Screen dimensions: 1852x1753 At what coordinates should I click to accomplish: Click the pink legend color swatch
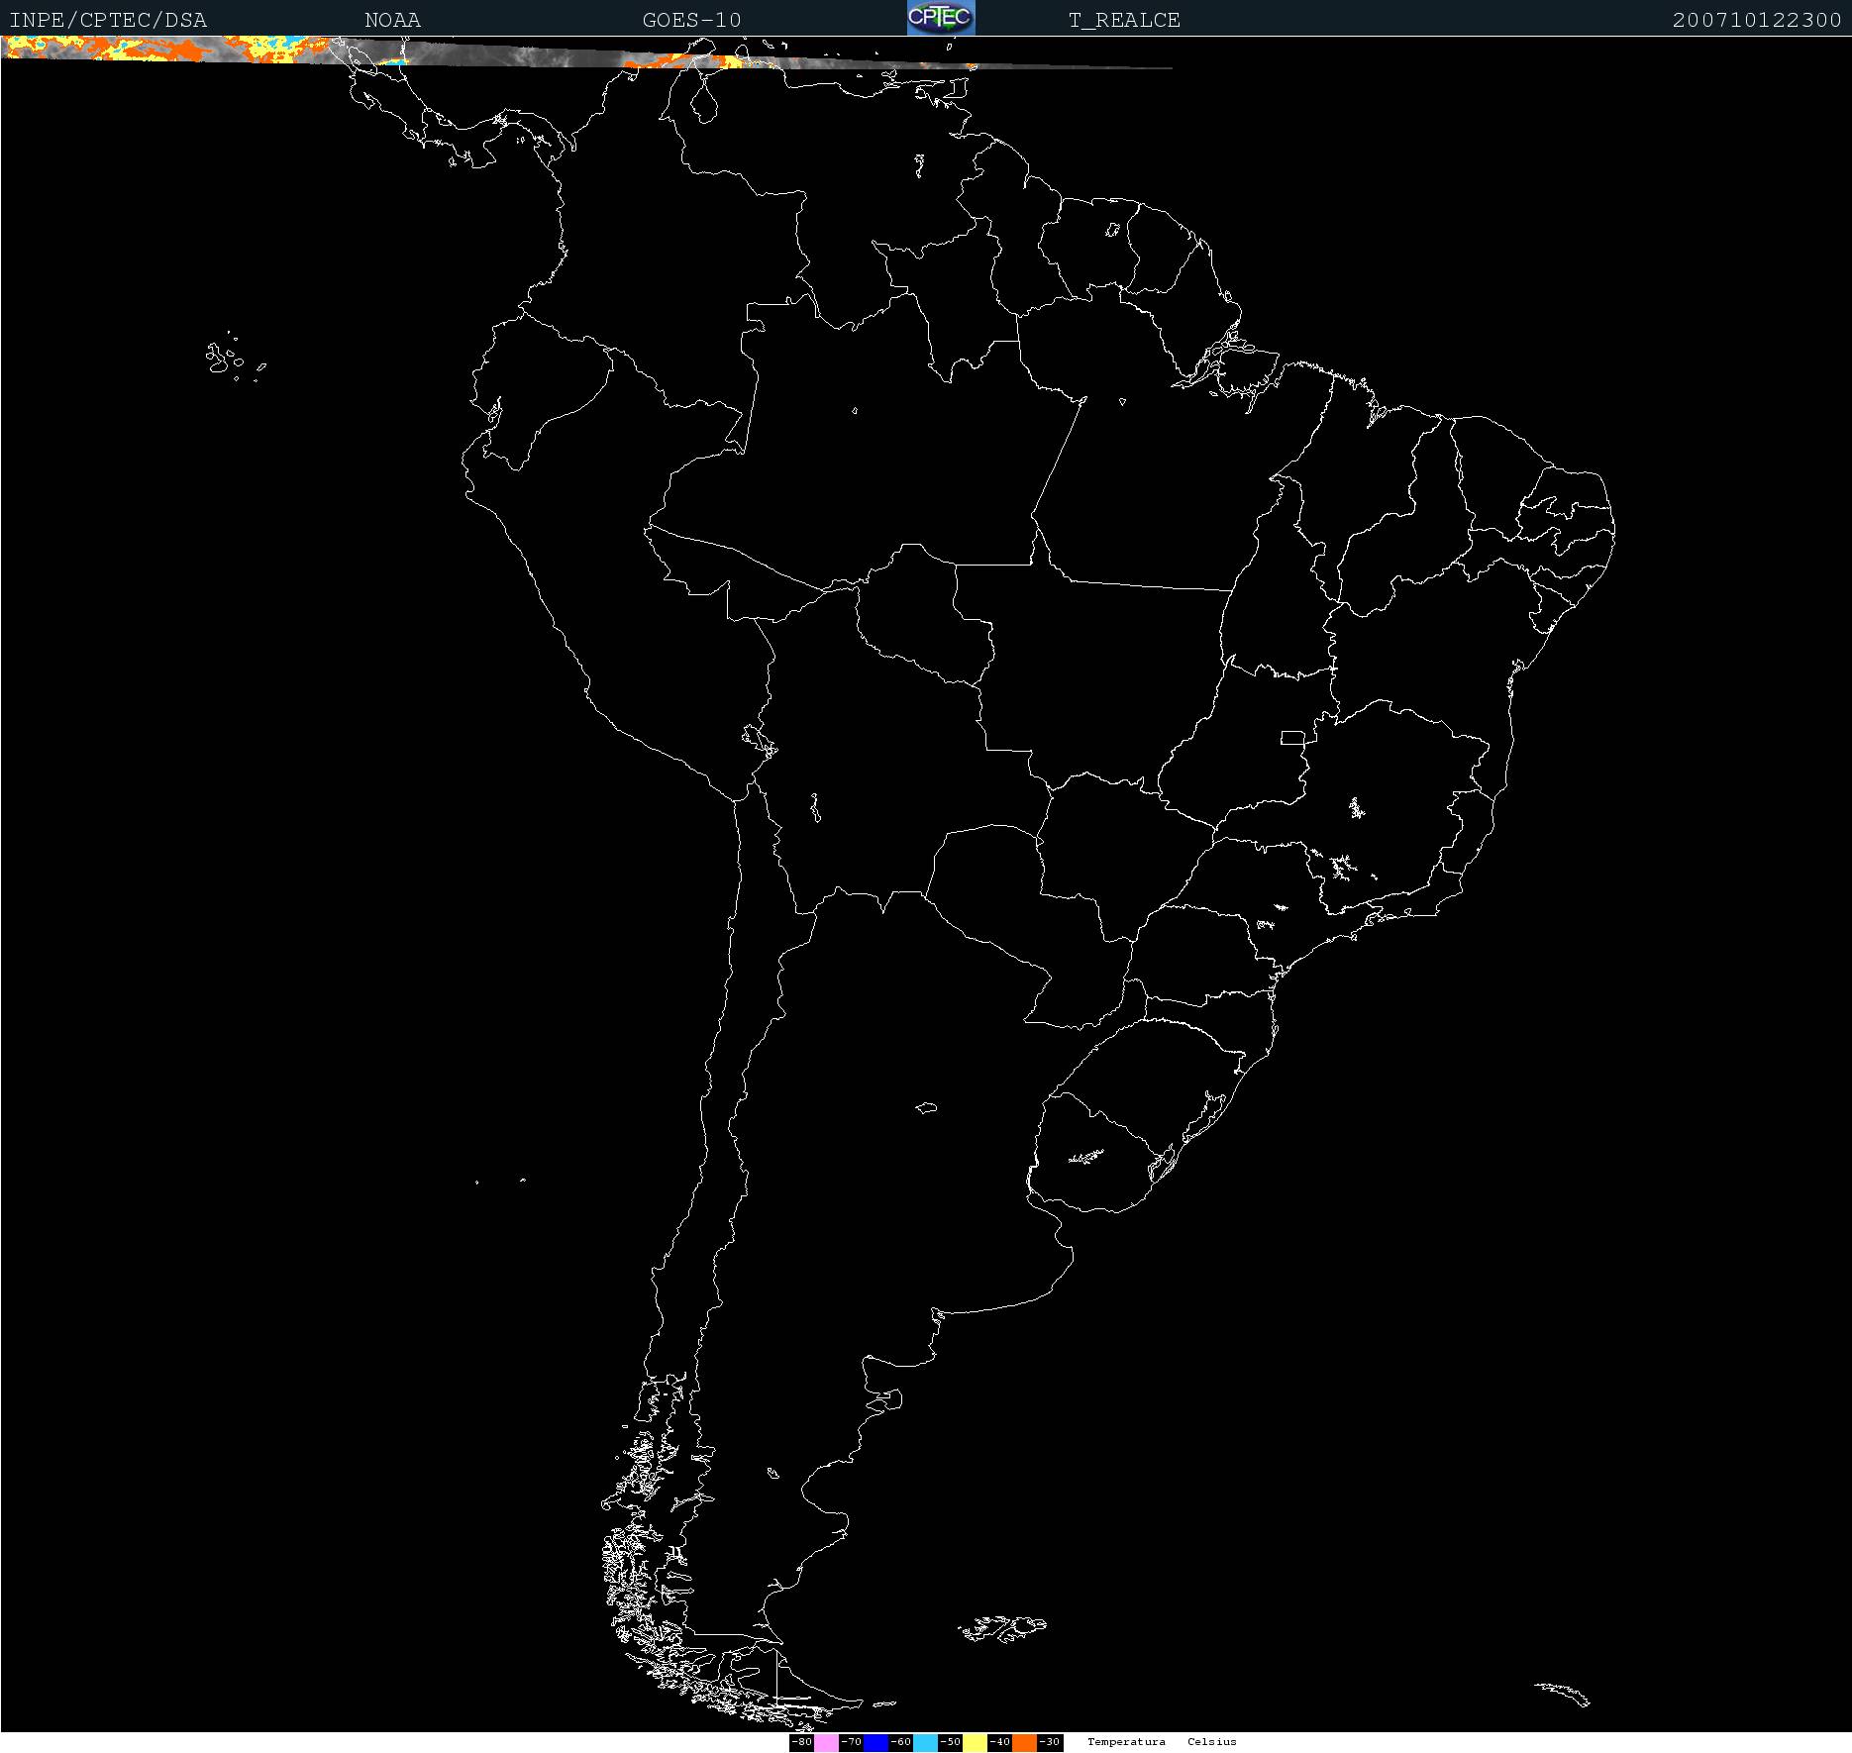[x=826, y=1742]
